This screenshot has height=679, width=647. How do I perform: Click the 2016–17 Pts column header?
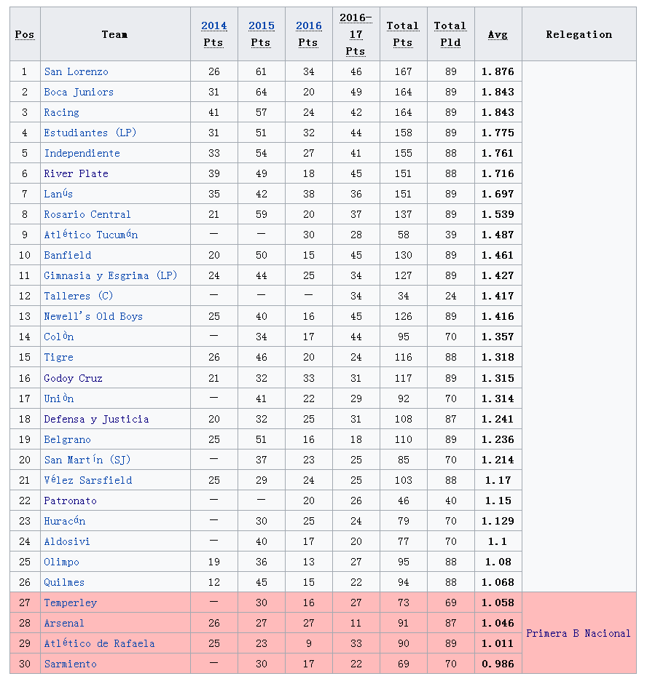[x=356, y=34]
